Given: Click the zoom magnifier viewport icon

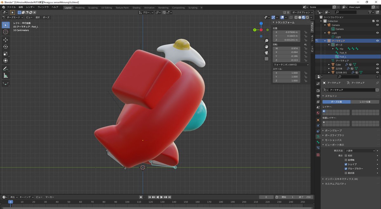Looking at the screenshot, I should (x=266, y=41).
